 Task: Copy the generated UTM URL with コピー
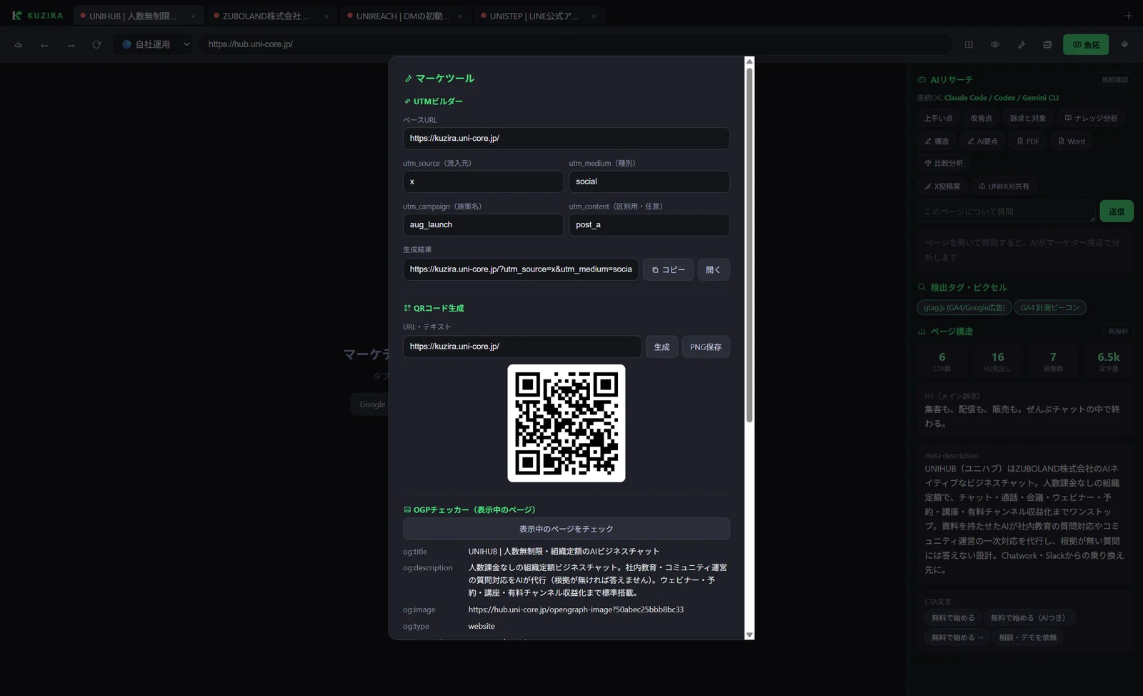click(x=668, y=269)
